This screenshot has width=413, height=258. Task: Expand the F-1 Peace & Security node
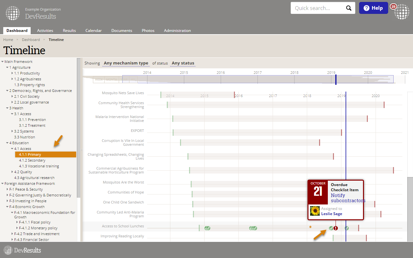click(x=7, y=189)
